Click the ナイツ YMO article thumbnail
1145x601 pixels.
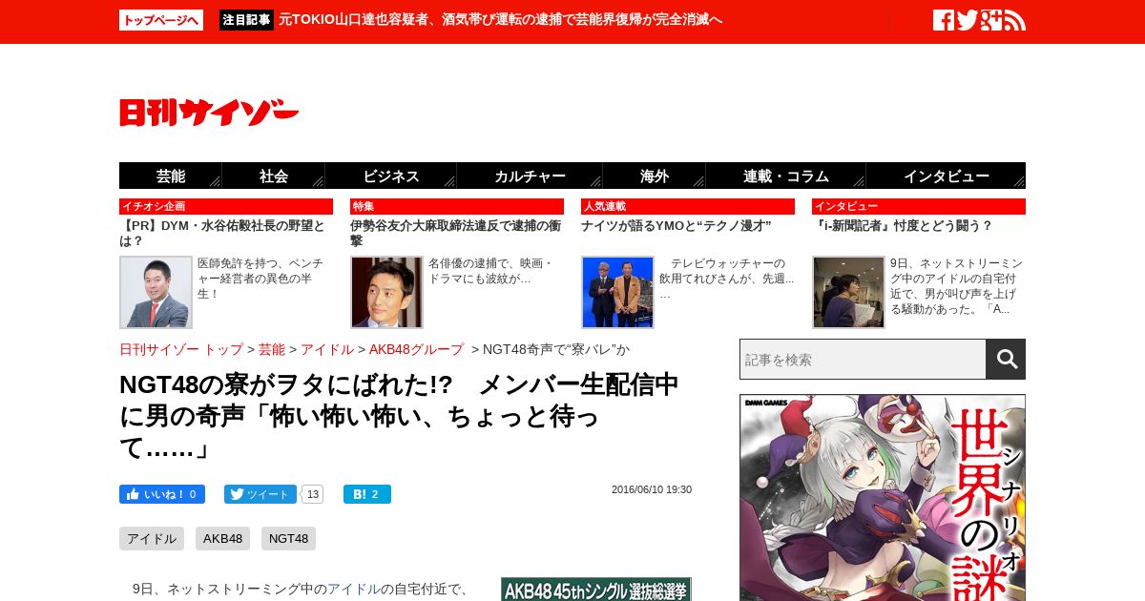[617, 292]
